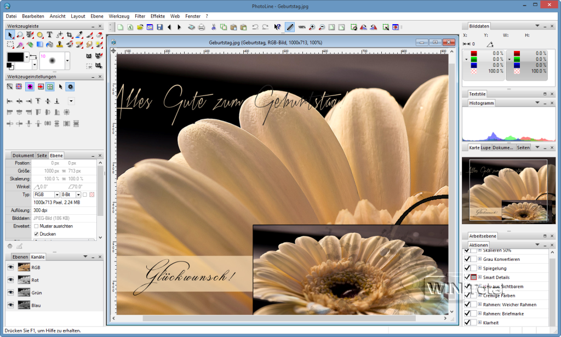Viewport: 561px width, 337px height.
Task: Expand the Smart Details action
Action: pyautogui.click(x=480, y=277)
